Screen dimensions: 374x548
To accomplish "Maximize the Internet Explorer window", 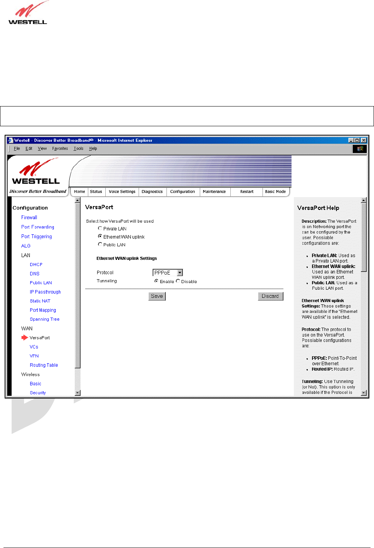I will coord(357,140).
